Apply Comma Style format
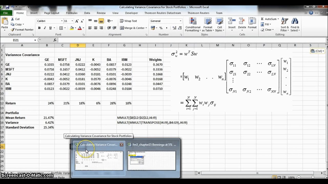This screenshot has width=328, height=184. (167, 28)
